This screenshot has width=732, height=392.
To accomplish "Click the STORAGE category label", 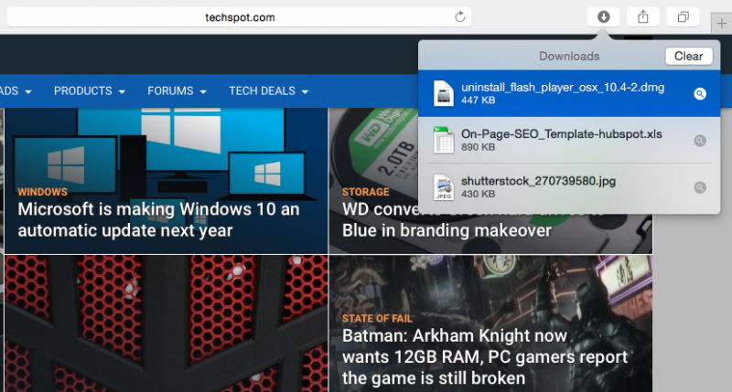I will point(365,192).
